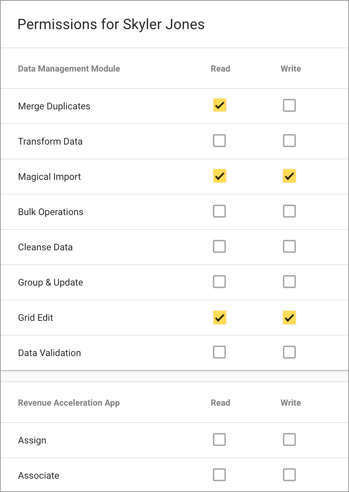Tick Read checkbox for Assign

(219, 439)
